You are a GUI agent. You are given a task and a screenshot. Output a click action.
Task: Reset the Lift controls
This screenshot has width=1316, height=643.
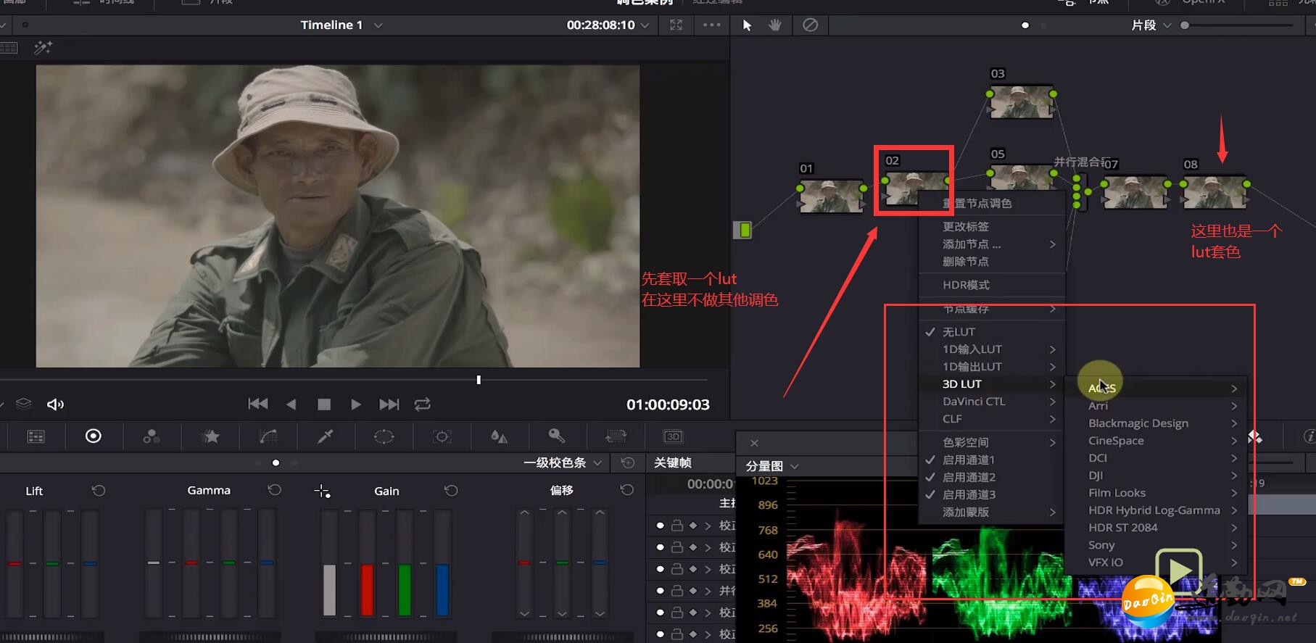click(99, 491)
